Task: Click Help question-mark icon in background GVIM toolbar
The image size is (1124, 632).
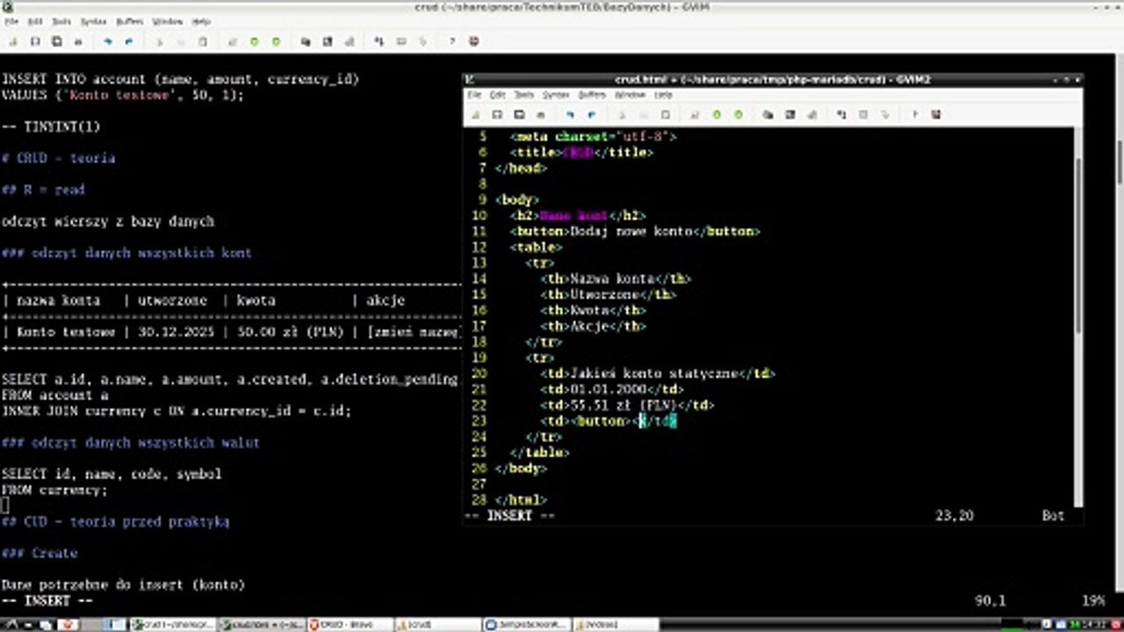Action: (452, 41)
